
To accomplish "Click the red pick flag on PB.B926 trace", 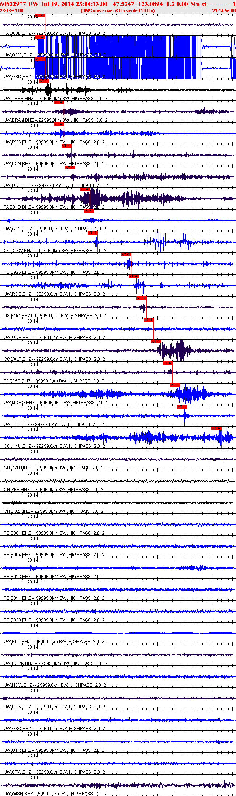I will click(x=126, y=255).
